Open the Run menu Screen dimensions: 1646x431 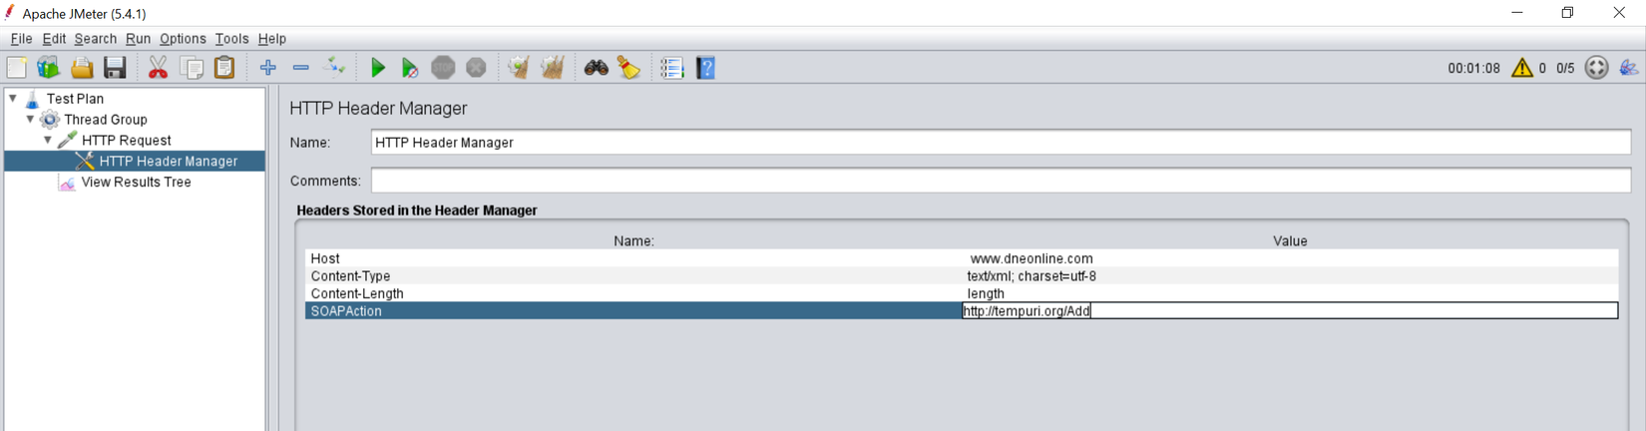(x=138, y=39)
